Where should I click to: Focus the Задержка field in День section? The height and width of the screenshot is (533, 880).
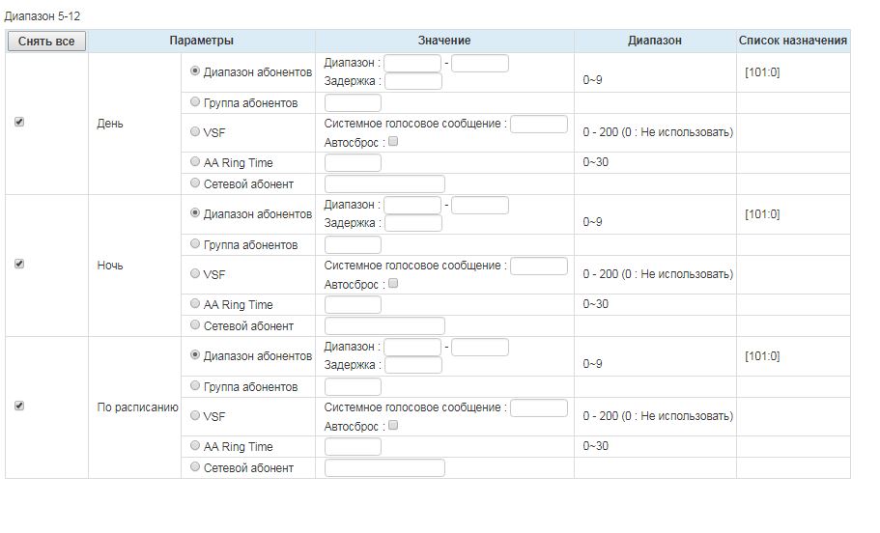click(x=412, y=82)
